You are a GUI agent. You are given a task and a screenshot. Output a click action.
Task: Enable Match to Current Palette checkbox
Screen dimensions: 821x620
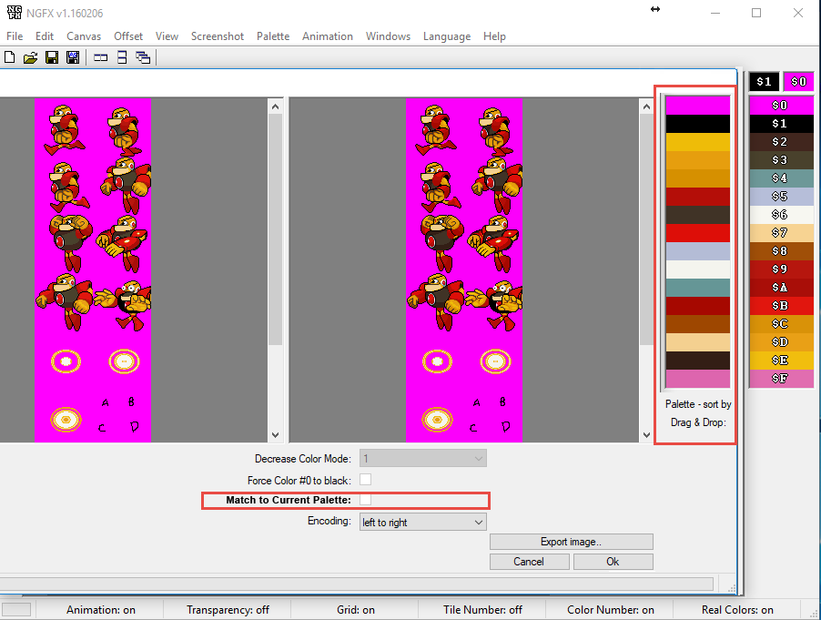[366, 500]
